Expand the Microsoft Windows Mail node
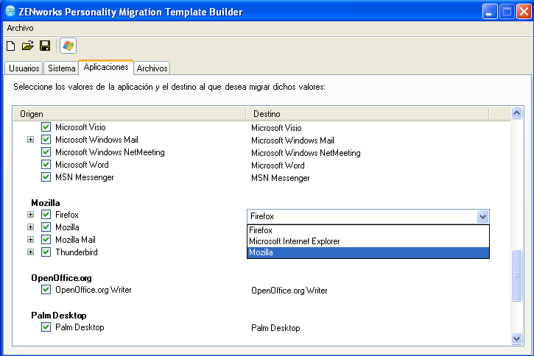The image size is (534, 356). tap(31, 140)
